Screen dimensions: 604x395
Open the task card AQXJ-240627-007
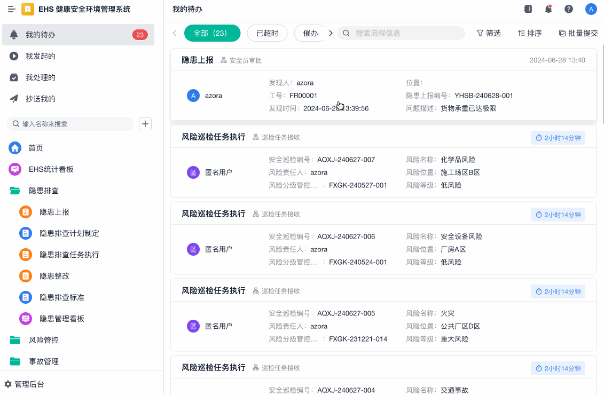point(383,161)
